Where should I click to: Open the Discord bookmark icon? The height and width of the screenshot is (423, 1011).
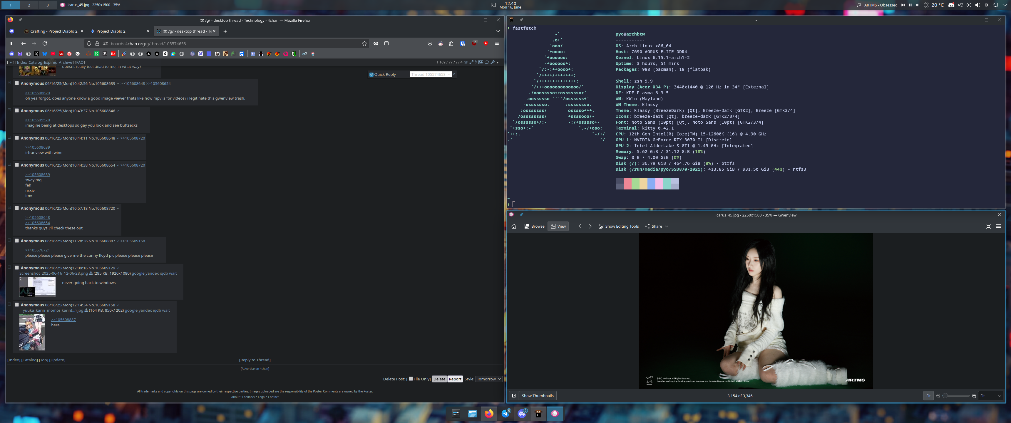12,54
